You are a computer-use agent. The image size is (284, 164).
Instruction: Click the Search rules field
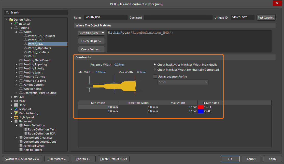pyautogui.click(x=36, y=12)
